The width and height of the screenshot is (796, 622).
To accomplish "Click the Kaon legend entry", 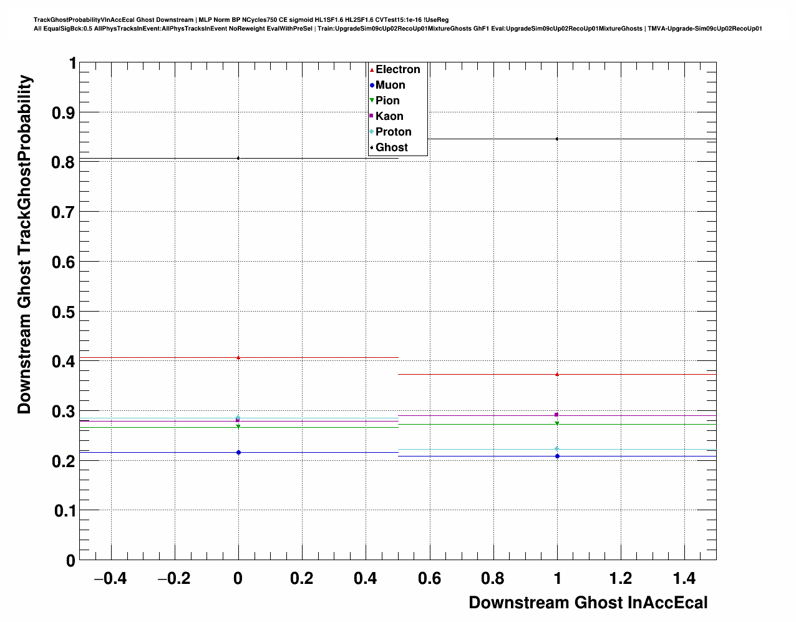I will pos(387,116).
